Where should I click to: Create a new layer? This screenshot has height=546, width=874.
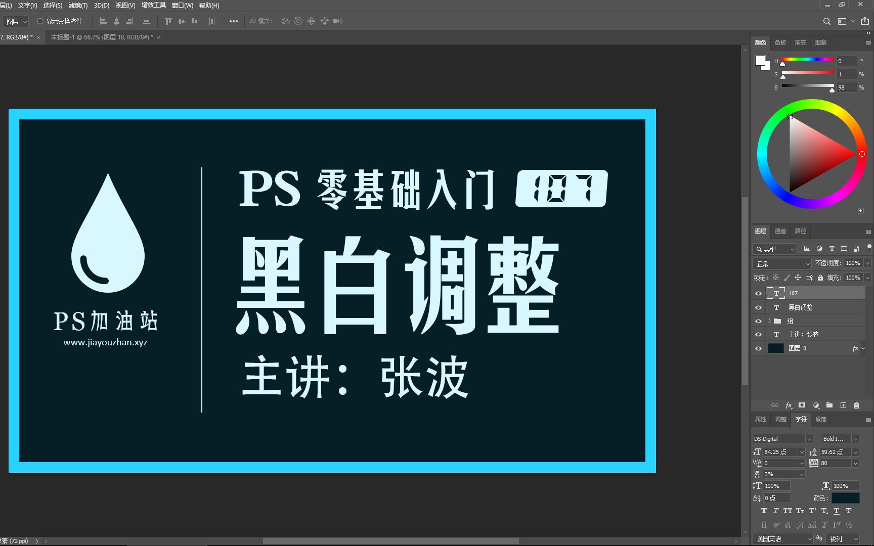coord(843,405)
